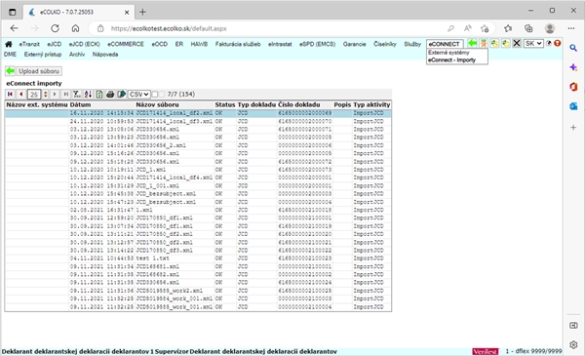This screenshot has height=356, width=585.
Task: Open the sort A-Z tool in grid toolbar
Action: pyautogui.click(x=88, y=94)
